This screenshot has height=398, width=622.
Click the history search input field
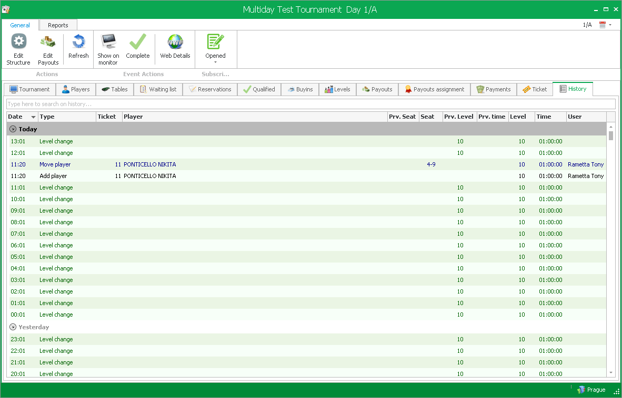pos(310,104)
